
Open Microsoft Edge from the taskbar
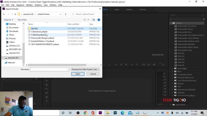pyautogui.click(x=123, y=113)
